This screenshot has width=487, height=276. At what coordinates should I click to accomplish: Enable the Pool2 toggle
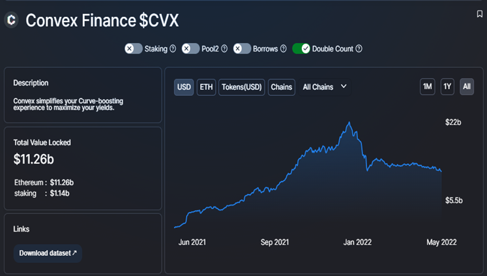coord(190,49)
